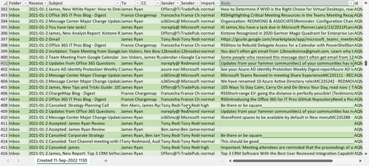
Task: Add a new sheet with plus icon
Action: click(x=106, y=161)
